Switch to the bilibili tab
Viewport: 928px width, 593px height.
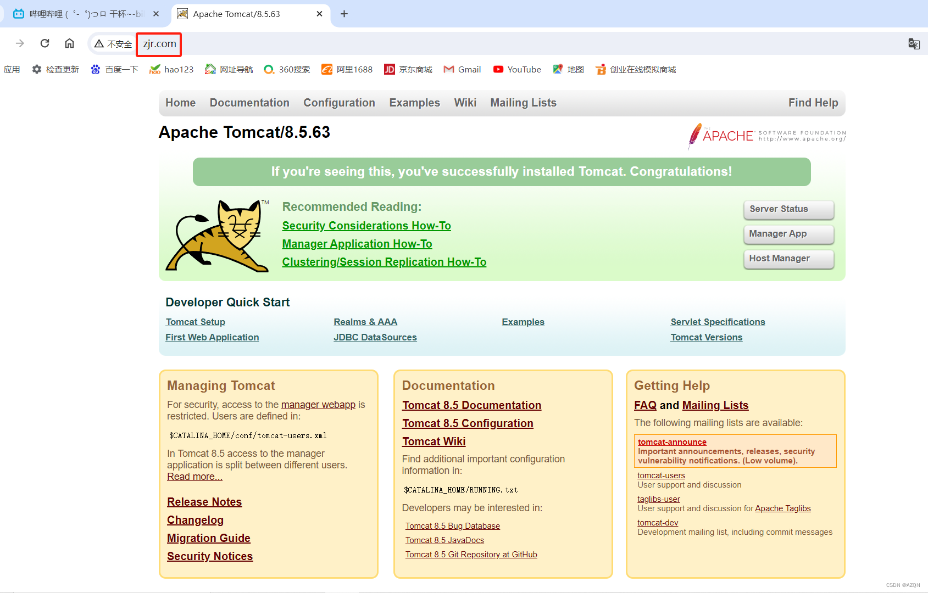[x=86, y=14]
